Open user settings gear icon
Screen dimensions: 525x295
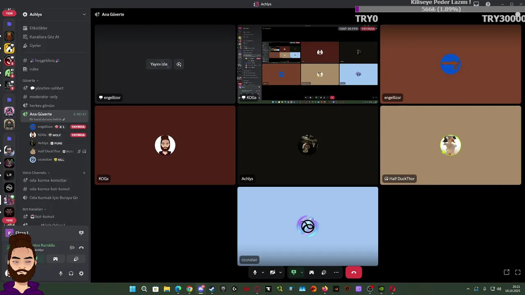click(x=81, y=274)
